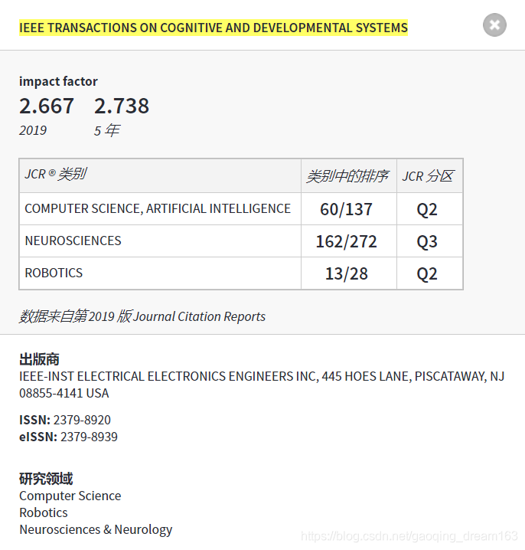Click the highlighted journal title

point(214,28)
